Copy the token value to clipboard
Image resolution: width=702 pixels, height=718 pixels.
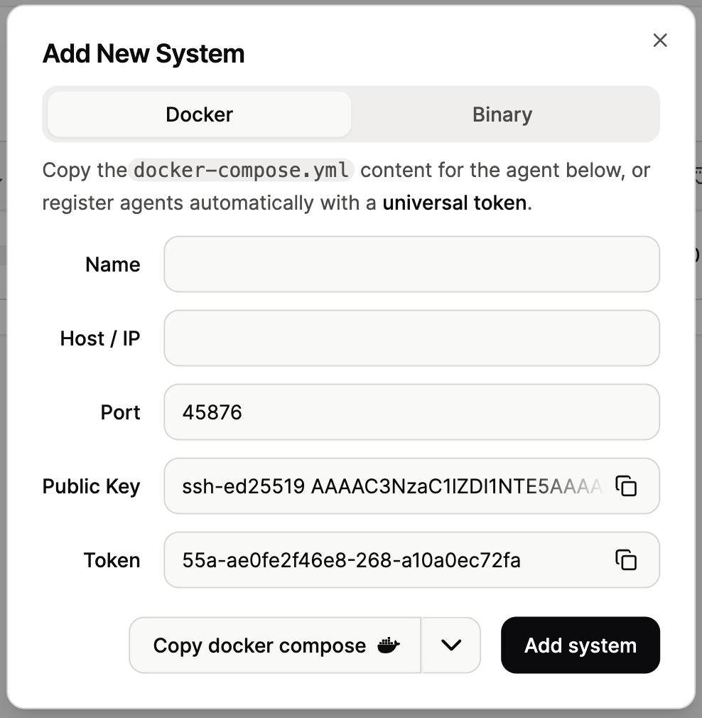(x=625, y=560)
